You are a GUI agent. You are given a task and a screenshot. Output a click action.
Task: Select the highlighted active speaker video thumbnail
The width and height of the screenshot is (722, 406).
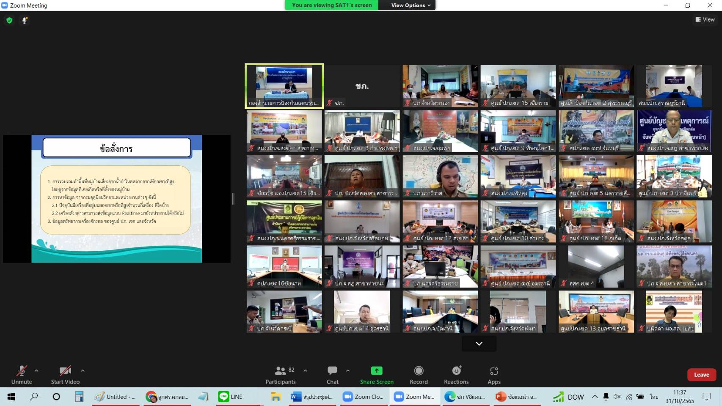[284, 86]
